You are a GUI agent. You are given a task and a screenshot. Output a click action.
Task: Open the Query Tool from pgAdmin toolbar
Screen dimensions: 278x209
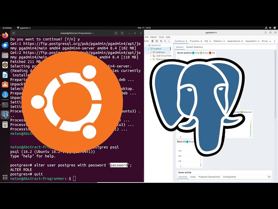coord(152,41)
